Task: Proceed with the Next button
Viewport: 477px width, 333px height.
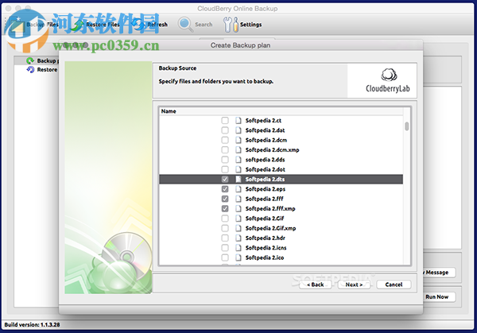Action: pyautogui.click(x=354, y=285)
